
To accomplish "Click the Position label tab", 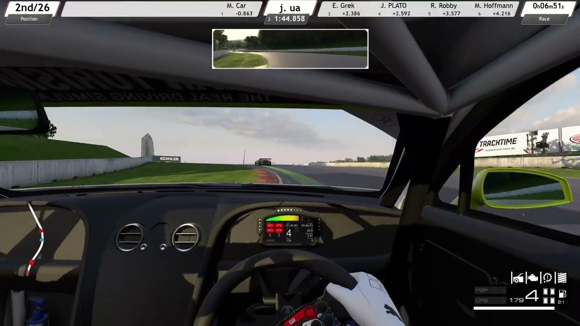I will (29, 19).
